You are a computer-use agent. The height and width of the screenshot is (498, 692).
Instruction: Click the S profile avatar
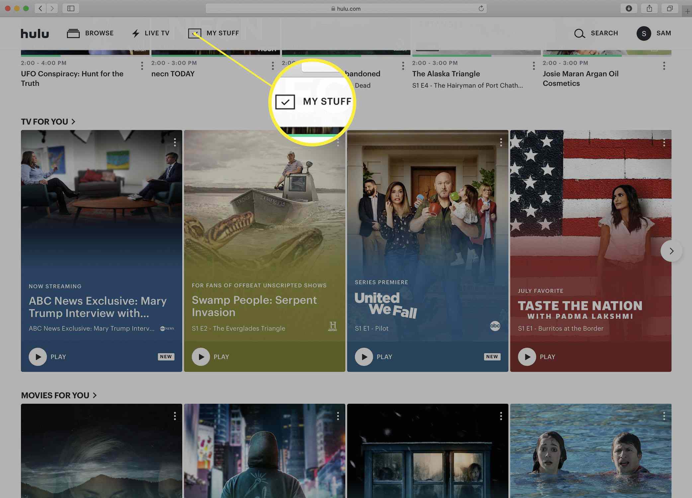pos(644,33)
